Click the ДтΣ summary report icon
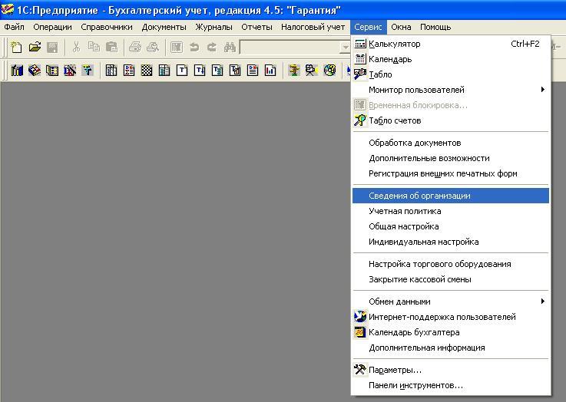 tap(129, 70)
